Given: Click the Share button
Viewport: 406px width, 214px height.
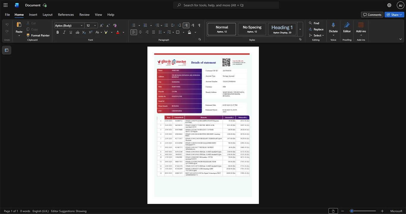Looking at the screenshot, I should (x=394, y=15).
